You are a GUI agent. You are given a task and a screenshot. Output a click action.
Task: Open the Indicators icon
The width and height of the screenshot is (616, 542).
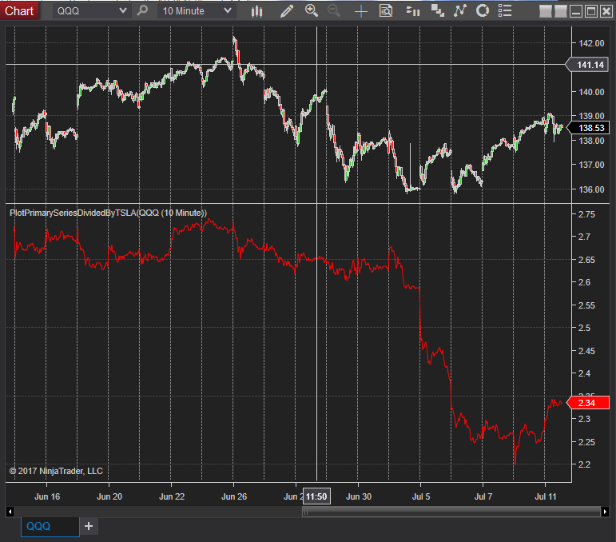coord(459,10)
